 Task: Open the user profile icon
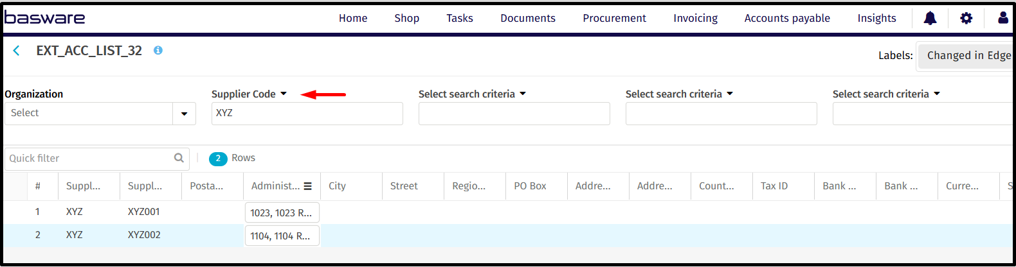click(1002, 18)
